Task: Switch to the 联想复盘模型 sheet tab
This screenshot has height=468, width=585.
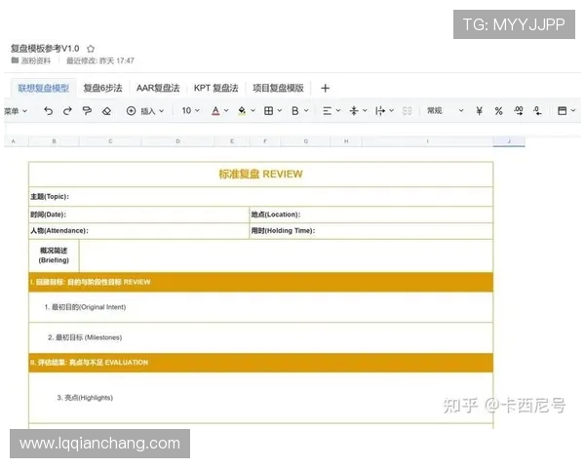Action: click(44, 88)
